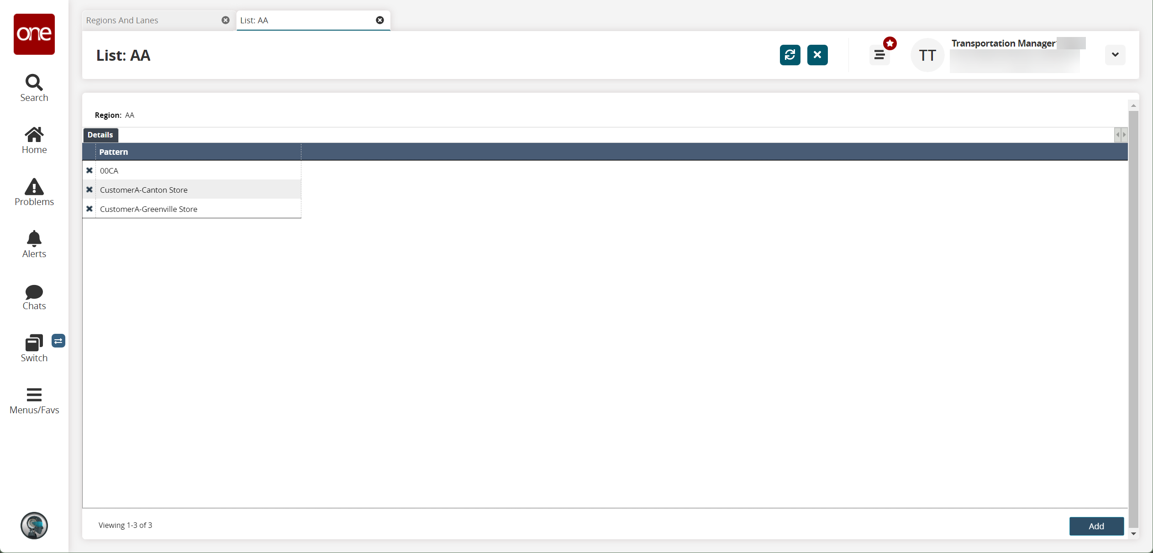Click the Menus/Favs sidebar item
1153x553 pixels.
click(x=34, y=400)
